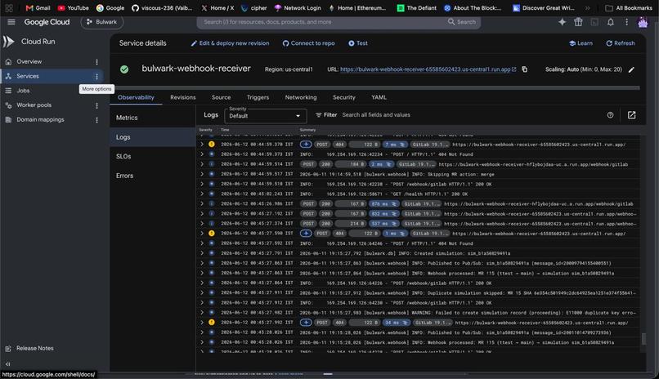The image size is (659, 379).
Task: Show more bookmarks chevron
Action: pyautogui.click(x=587, y=8)
